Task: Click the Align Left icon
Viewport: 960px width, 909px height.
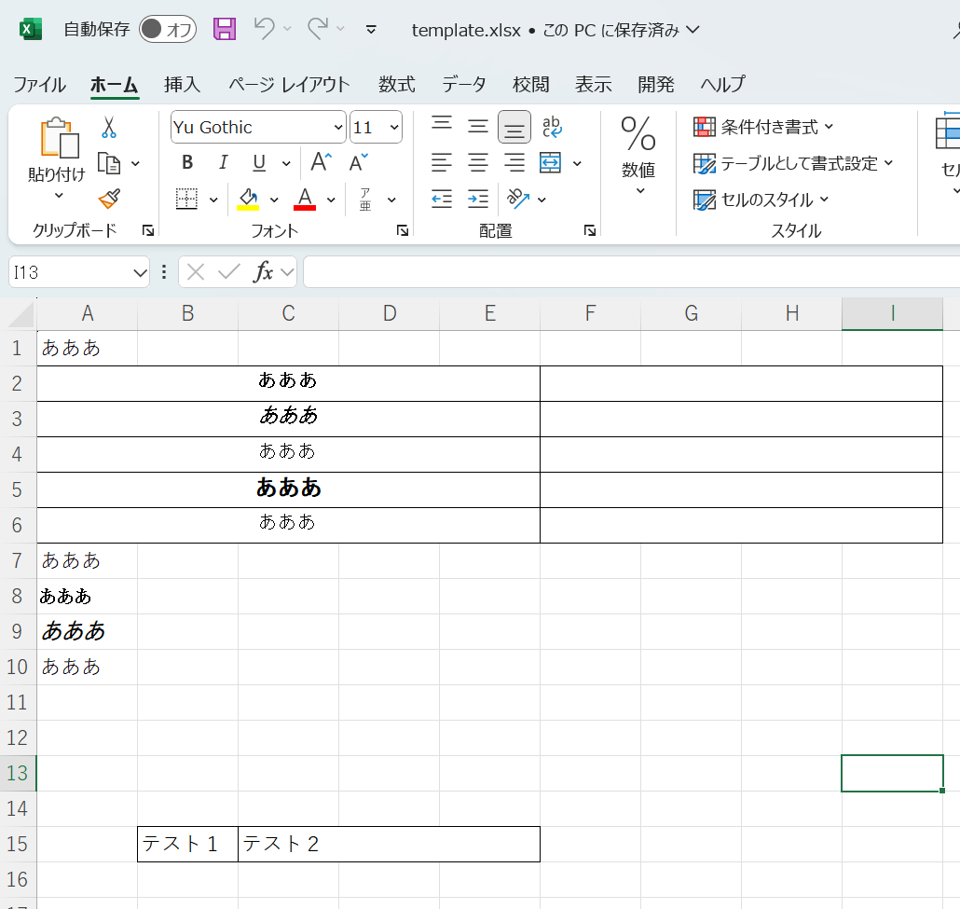Action: click(x=442, y=163)
